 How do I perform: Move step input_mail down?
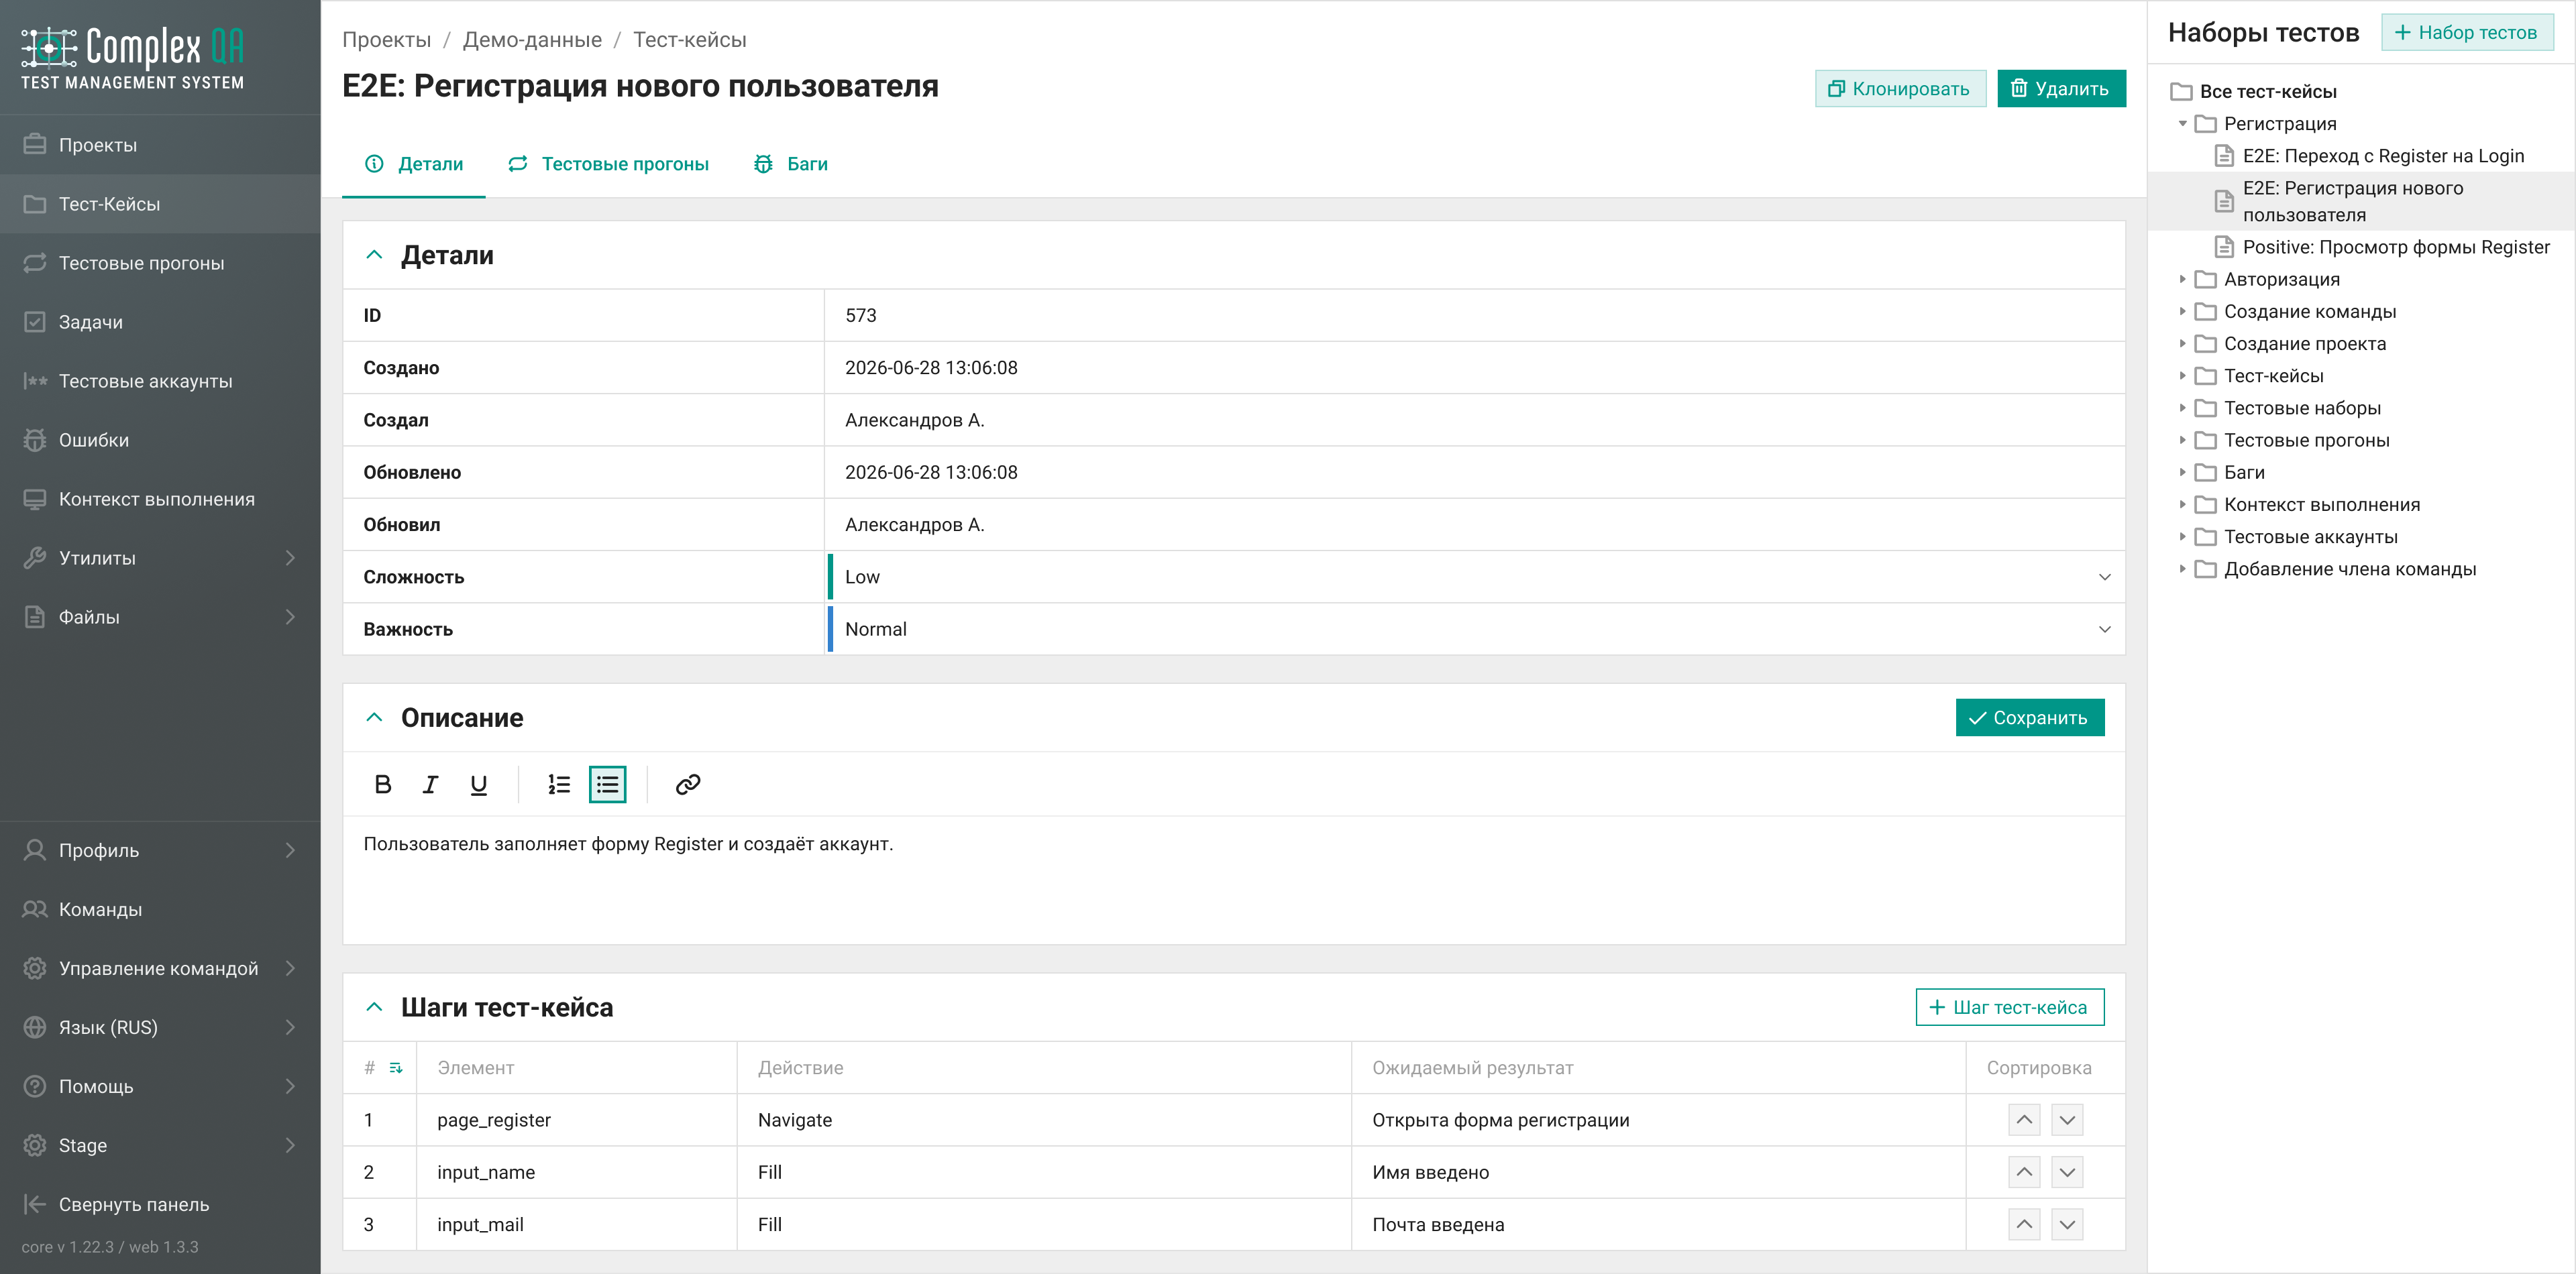coord(2067,1224)
